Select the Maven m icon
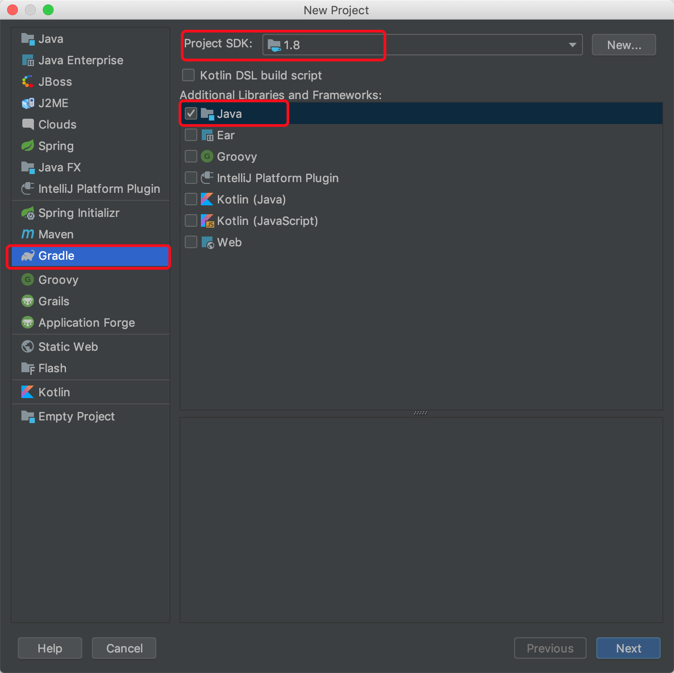674x673 pixels. (x=28, y=234)
